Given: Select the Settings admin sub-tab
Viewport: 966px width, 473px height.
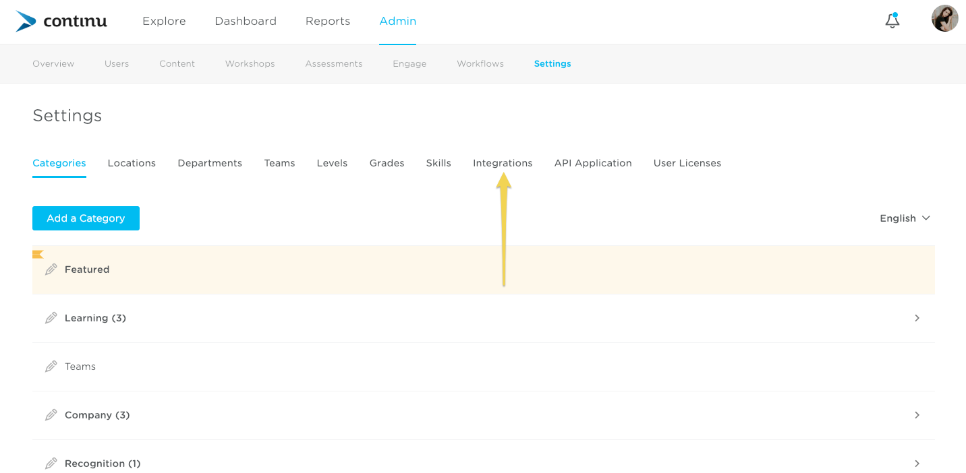Looking at the screenshot, I should pos(552,63).
